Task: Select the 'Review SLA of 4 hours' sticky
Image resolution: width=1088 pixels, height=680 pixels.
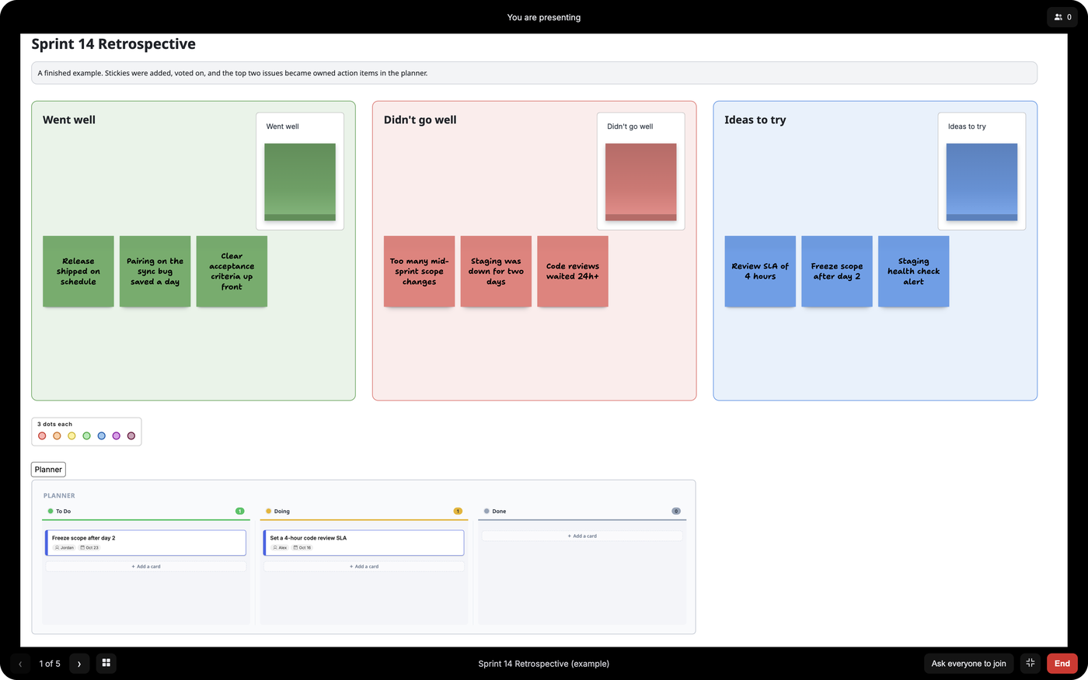Action: (760, 272)
